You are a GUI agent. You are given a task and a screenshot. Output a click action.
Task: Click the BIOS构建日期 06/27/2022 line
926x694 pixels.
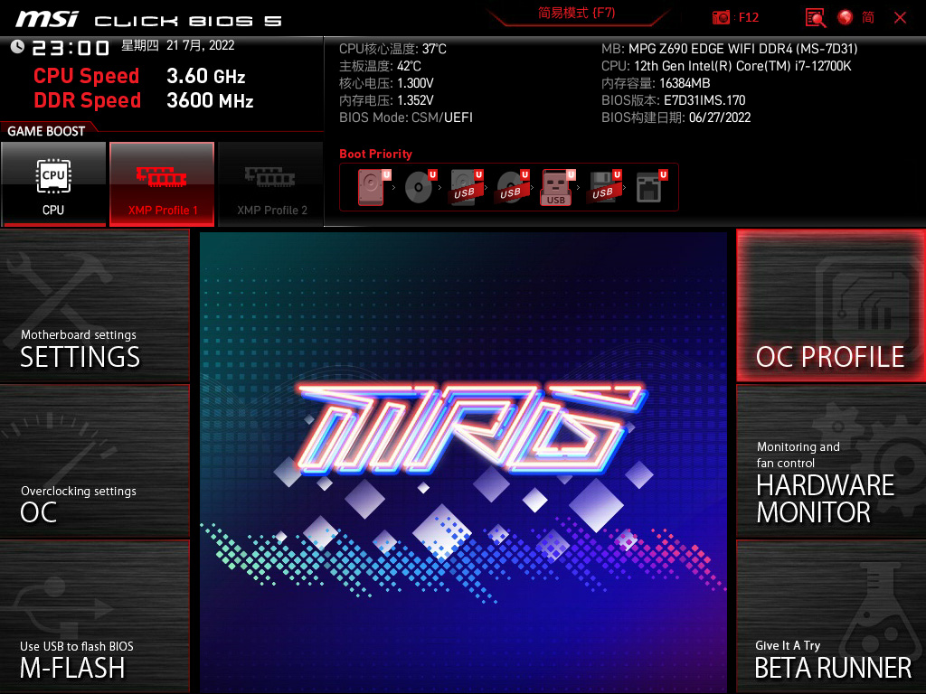676,117
